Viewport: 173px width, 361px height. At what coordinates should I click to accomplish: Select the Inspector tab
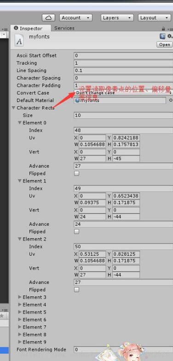31,28
